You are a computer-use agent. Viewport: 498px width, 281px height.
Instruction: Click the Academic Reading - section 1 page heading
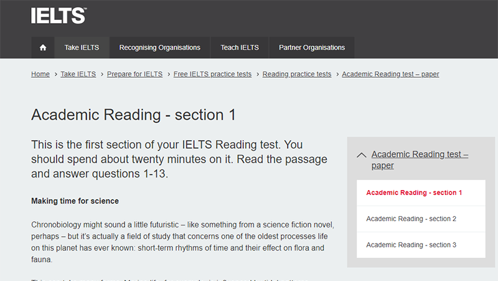[x=133, y=115]
